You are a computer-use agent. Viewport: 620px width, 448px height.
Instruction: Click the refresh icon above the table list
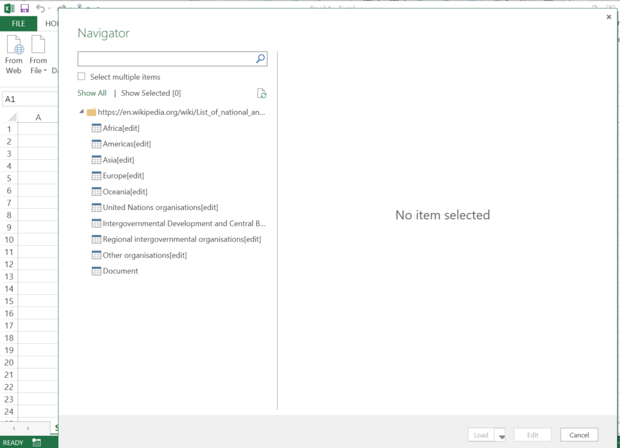click(x=262, y=93)
